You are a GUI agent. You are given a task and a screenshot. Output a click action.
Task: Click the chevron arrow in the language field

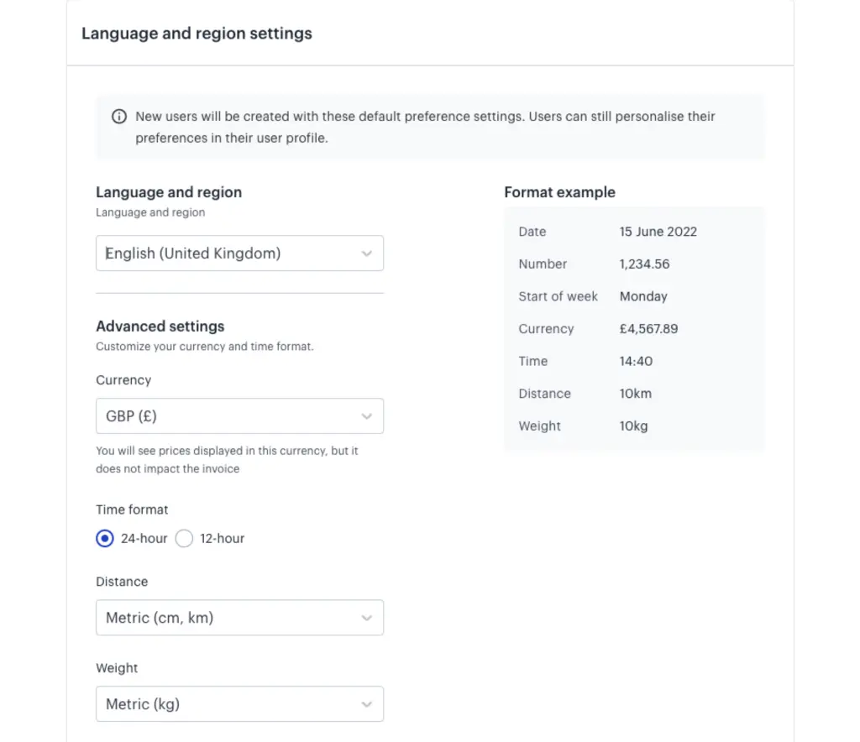pos(366,253)
